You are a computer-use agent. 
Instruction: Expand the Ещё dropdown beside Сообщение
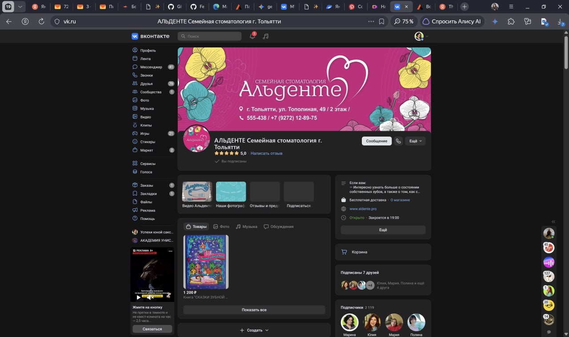415,141
